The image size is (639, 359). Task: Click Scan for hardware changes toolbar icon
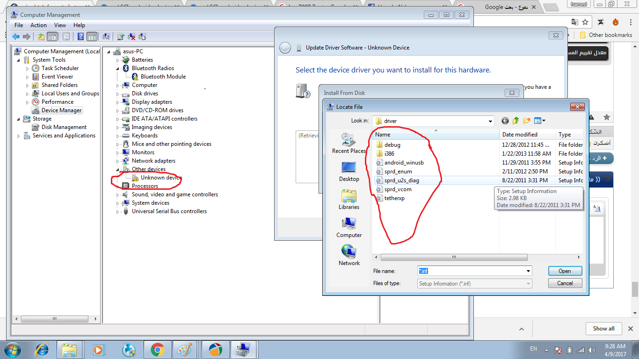point(106,36)
